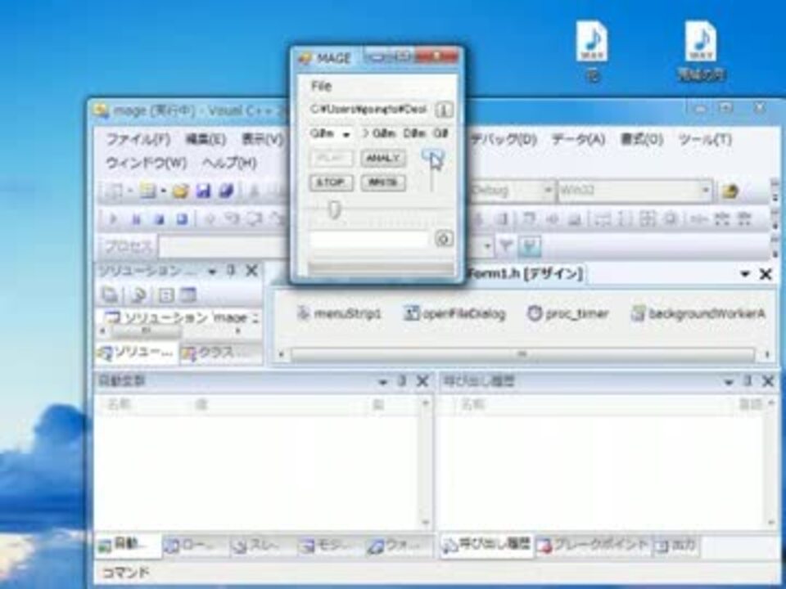Click the horizontal slider thumb in MAGE
This screenshot has height=589, width=786.
[x=334, y=209]
